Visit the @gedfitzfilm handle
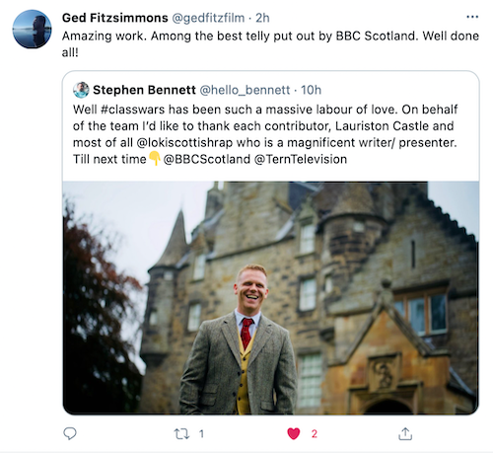493x454 pixels. (208, 18)
